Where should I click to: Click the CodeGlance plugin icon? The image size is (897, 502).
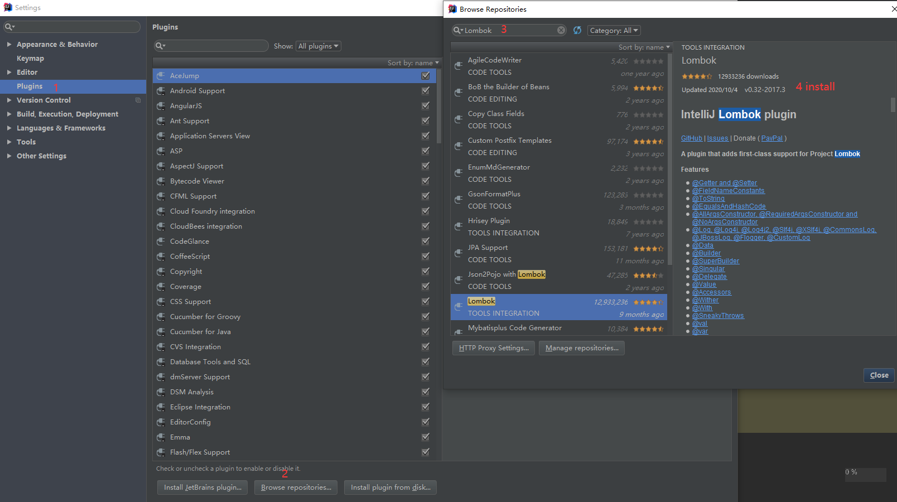pos(161,242)
